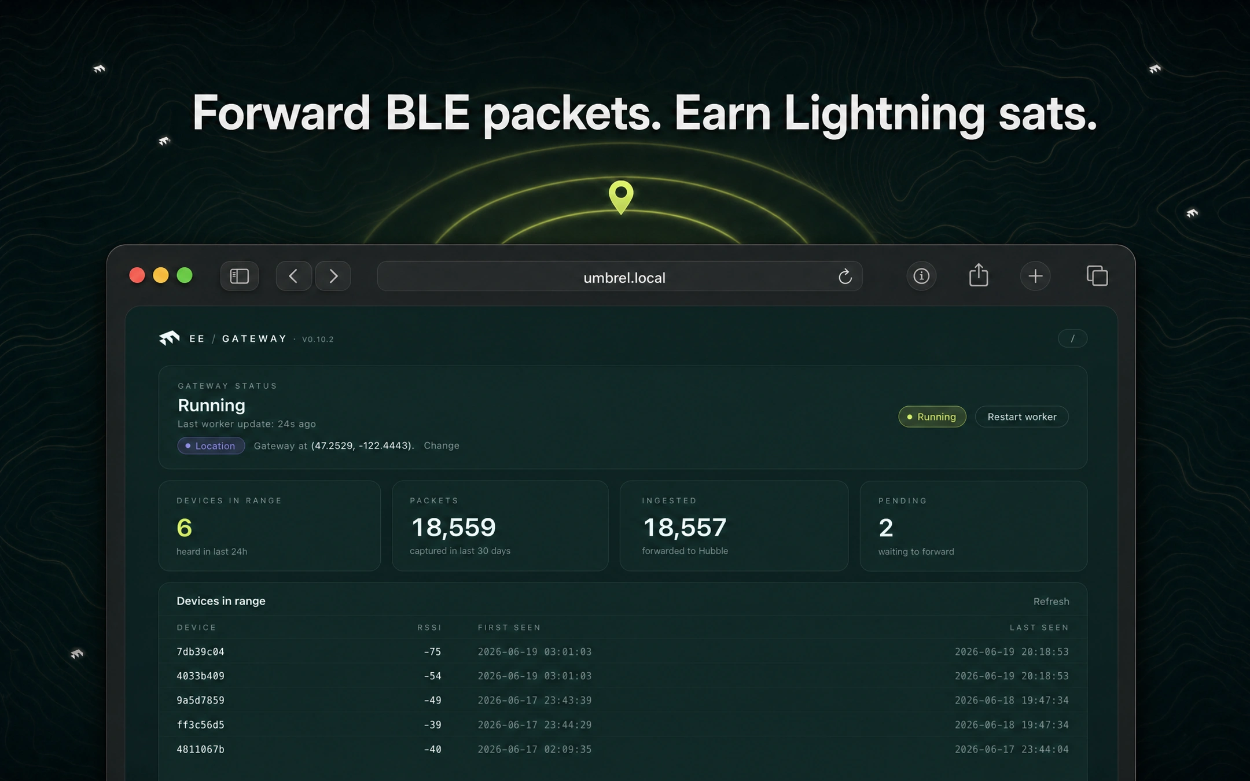
Task: Zoom window with green button
Action: coord(185,275)
